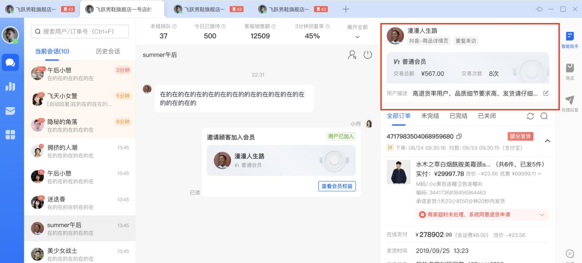Search orders with magnifier icon

[x=544, y=116]
